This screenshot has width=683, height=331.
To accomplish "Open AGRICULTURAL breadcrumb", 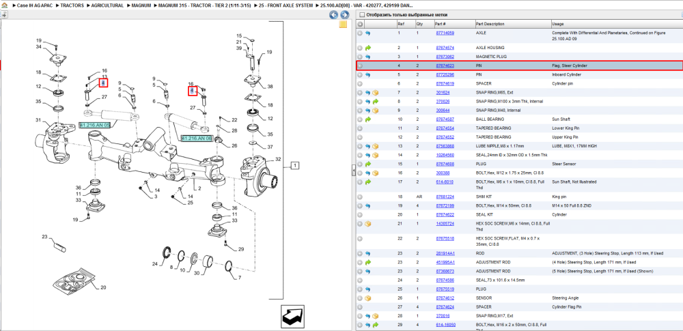I will tap(107, 5).
